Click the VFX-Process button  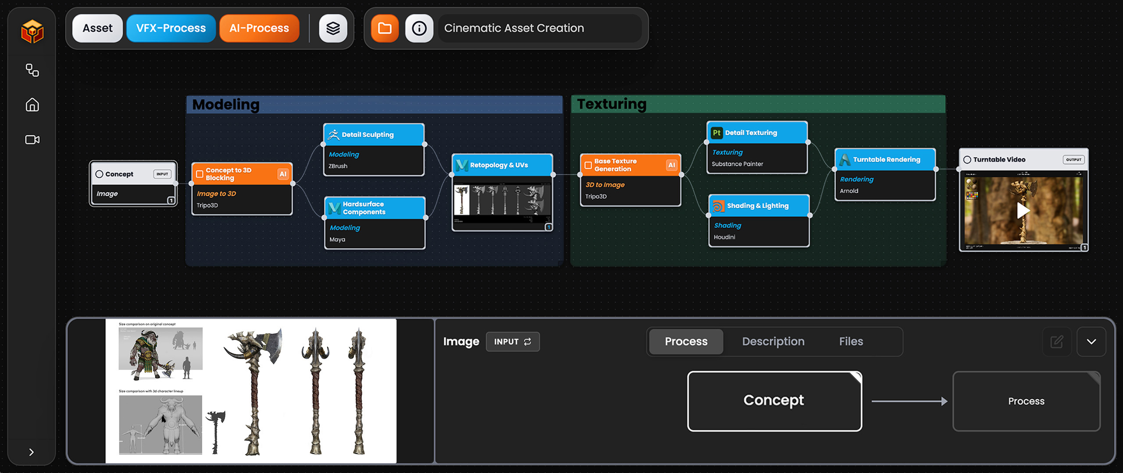(171, 28)
